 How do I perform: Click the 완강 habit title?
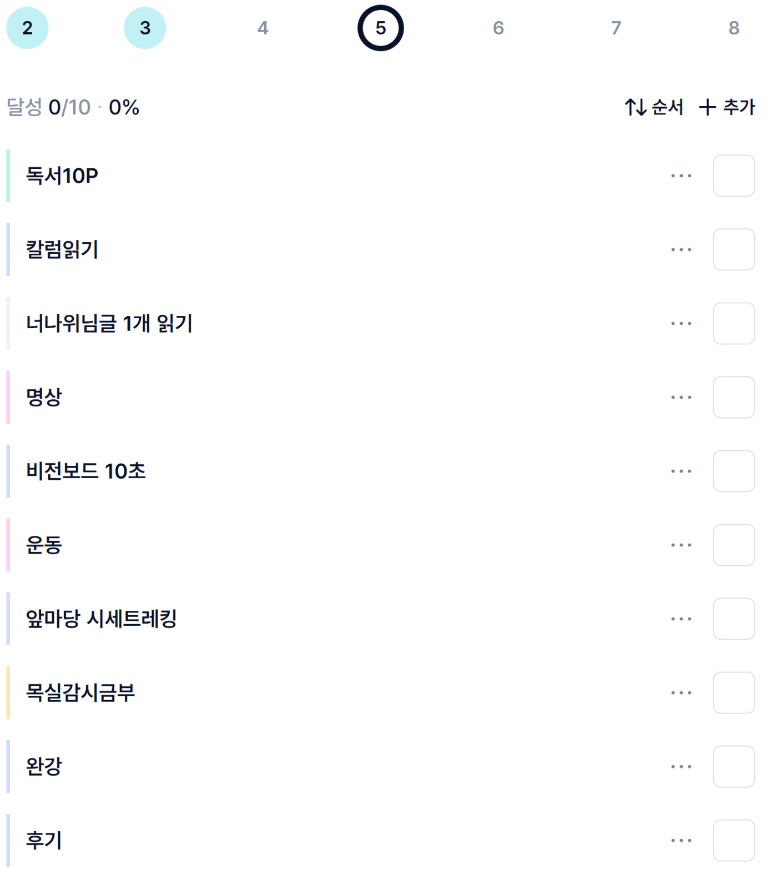44,767
